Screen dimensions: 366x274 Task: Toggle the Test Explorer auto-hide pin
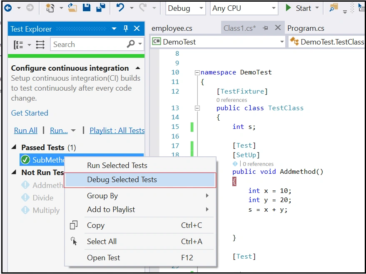[126, 29]
